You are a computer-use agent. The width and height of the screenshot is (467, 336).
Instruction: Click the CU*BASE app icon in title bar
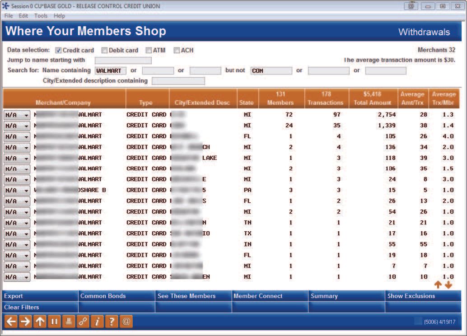6,6
